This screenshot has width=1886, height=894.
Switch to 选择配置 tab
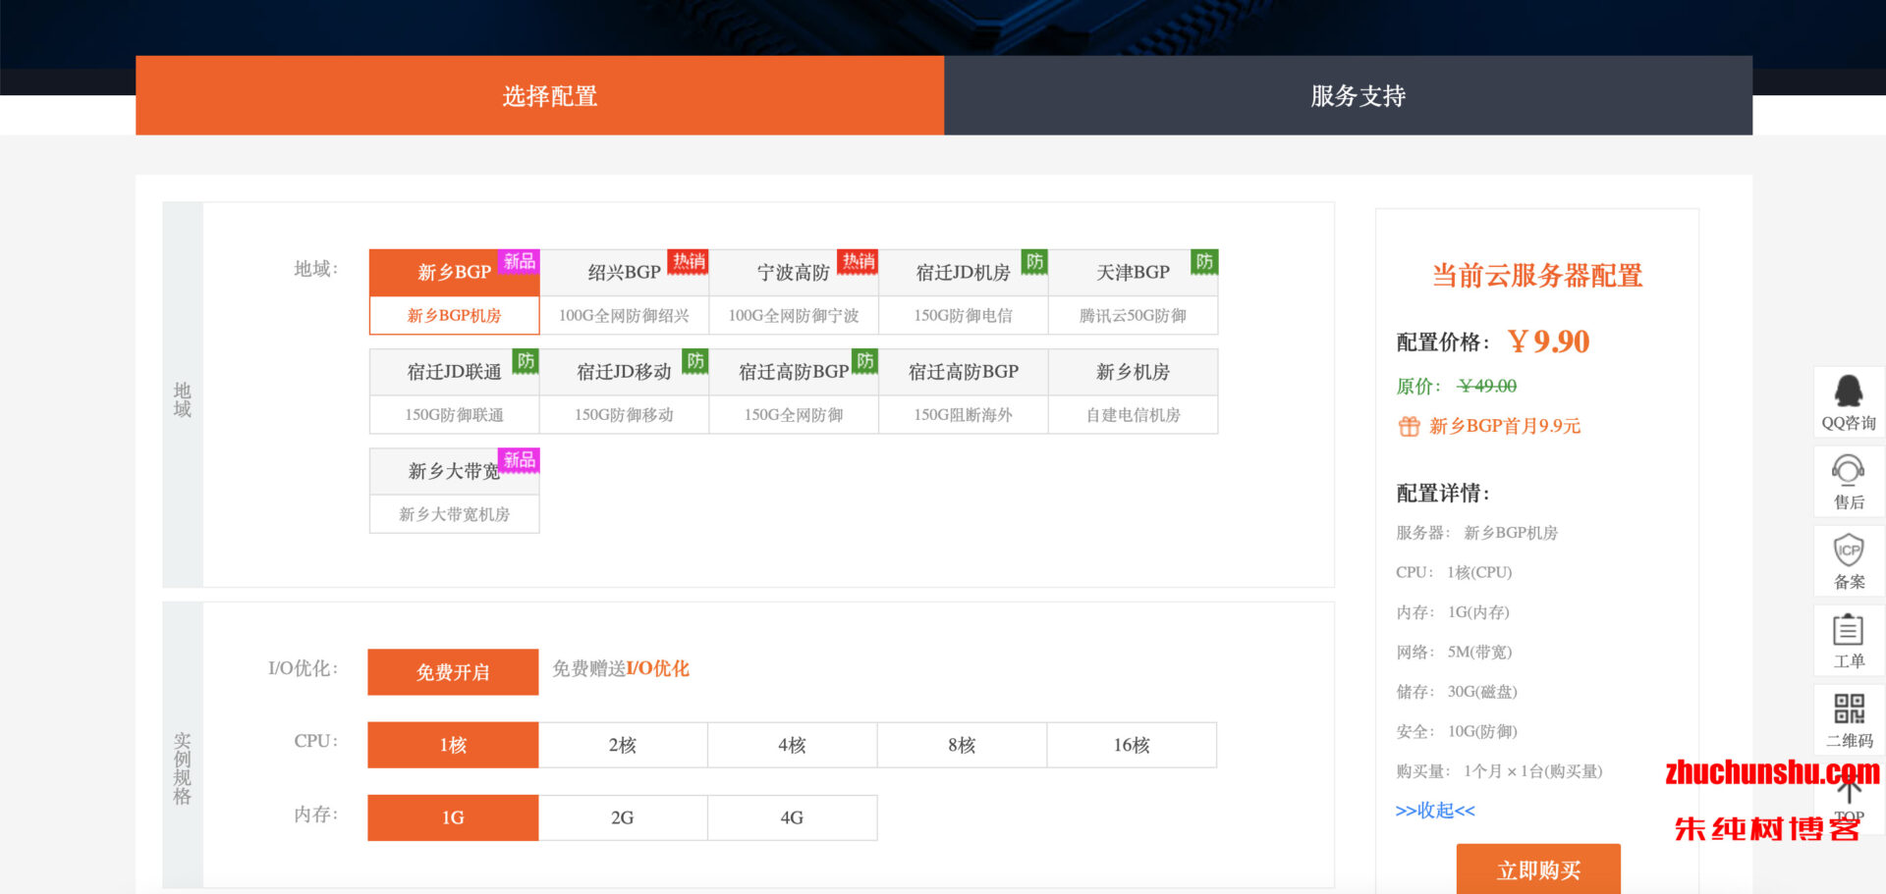(x=540, y=95)
